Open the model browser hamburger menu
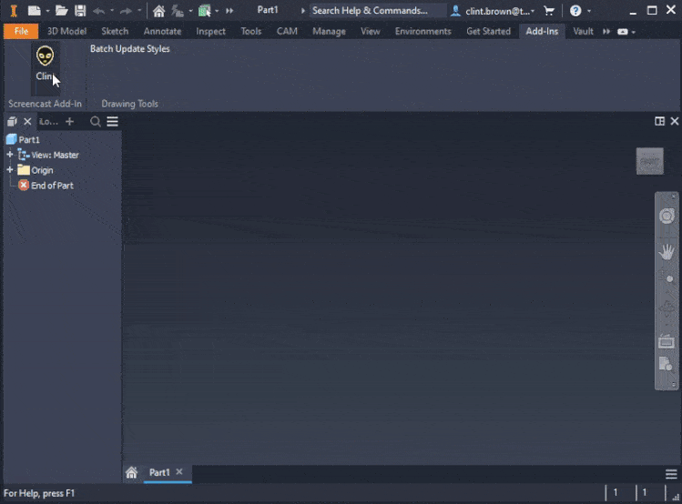 coord(112,122)
